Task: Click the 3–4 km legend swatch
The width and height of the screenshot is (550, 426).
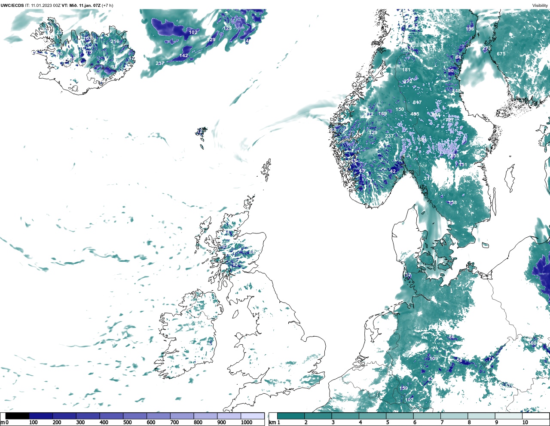Action: point(345,416)
